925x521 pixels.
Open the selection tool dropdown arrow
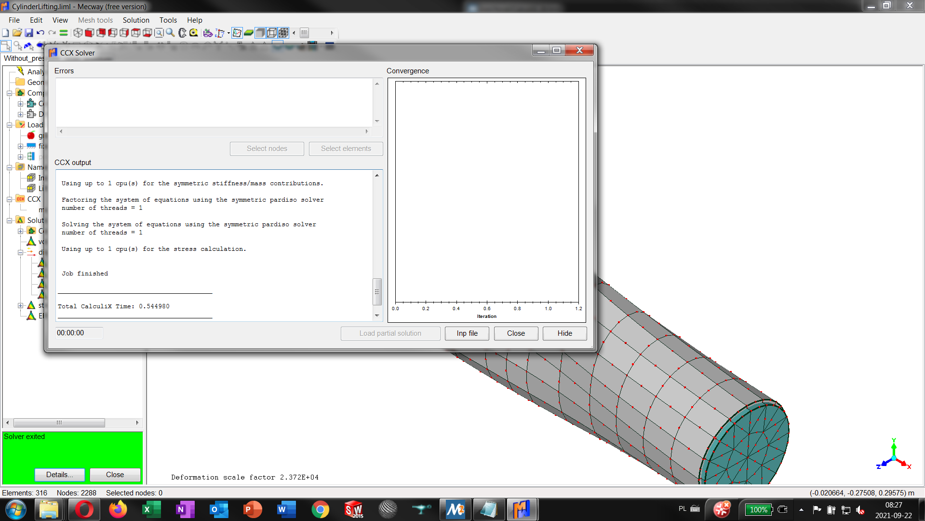click(228, 33)
